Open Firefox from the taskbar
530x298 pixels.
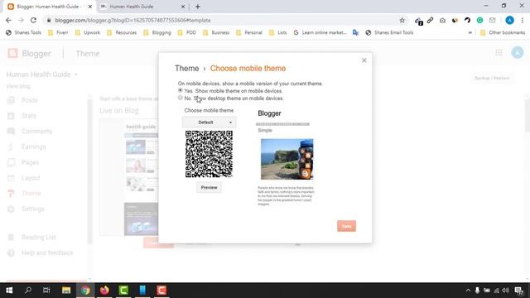pyautogui.click(x=104, y=291)
